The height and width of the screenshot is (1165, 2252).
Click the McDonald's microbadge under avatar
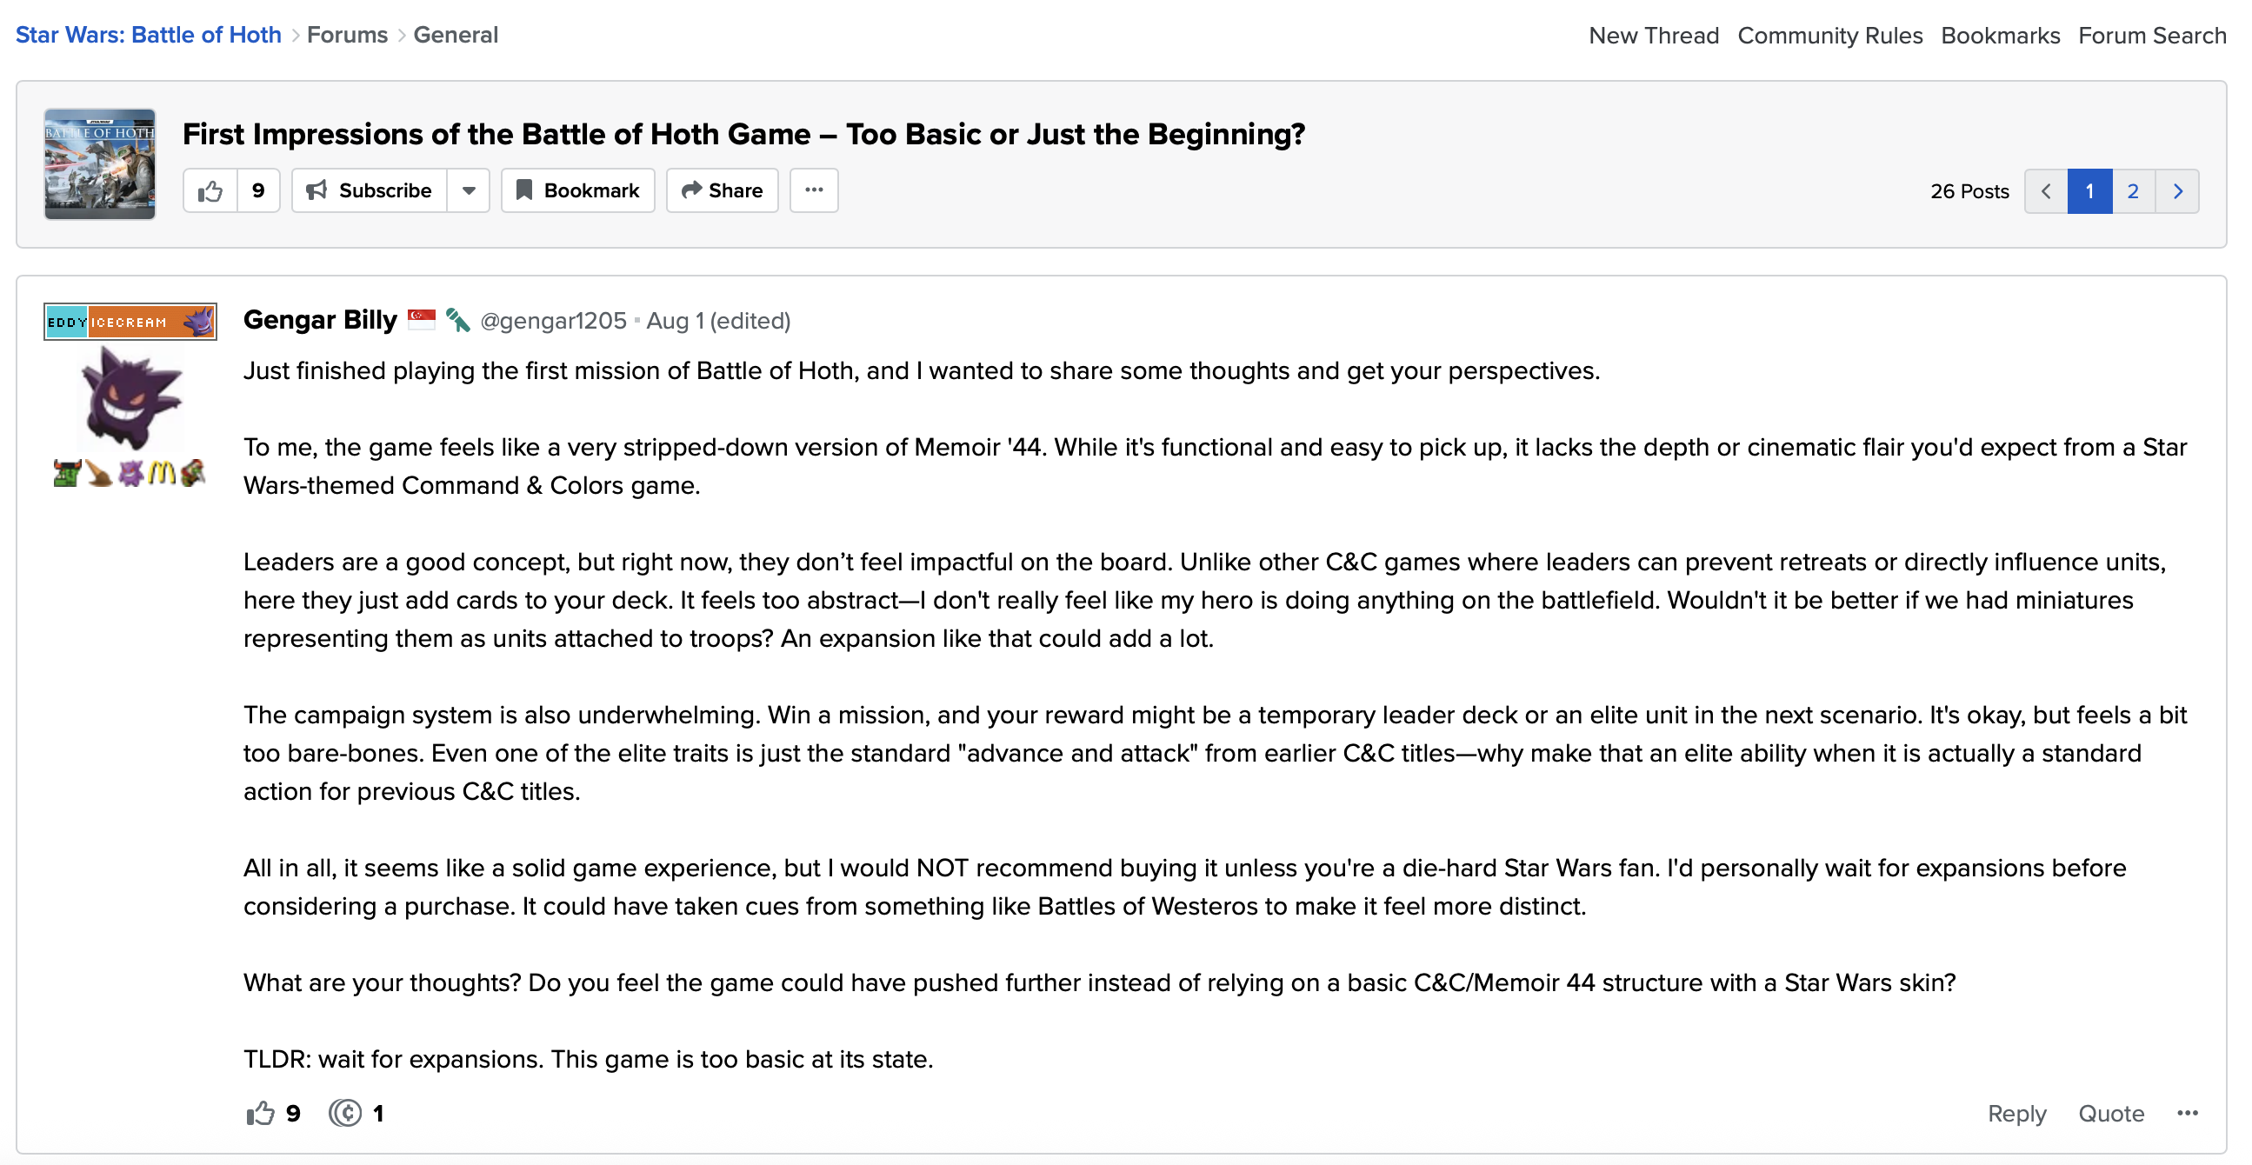162,473
